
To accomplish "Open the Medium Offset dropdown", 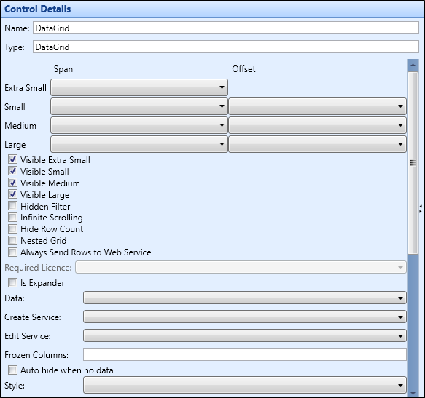I will click(x=317, y=125).
